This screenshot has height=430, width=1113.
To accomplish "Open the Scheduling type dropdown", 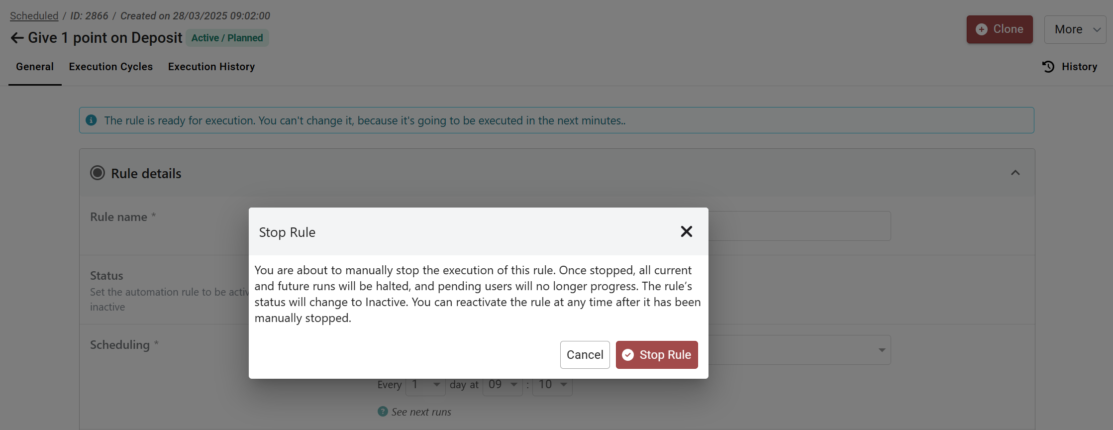I will pos(881,350).
